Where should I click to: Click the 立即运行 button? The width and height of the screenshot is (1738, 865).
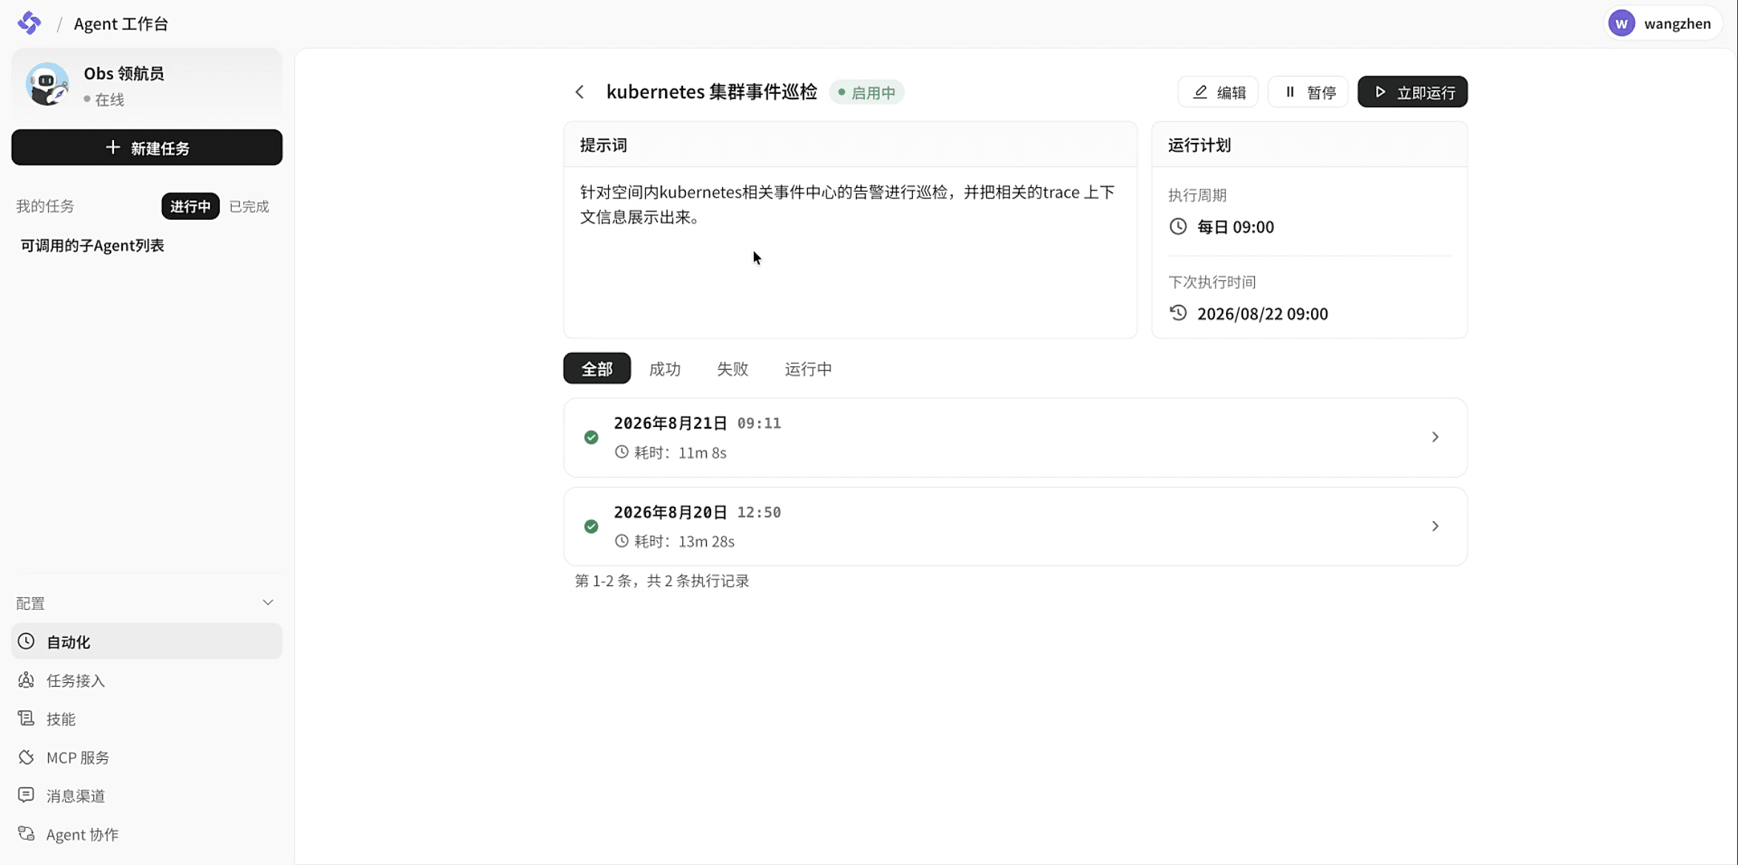1412,92
